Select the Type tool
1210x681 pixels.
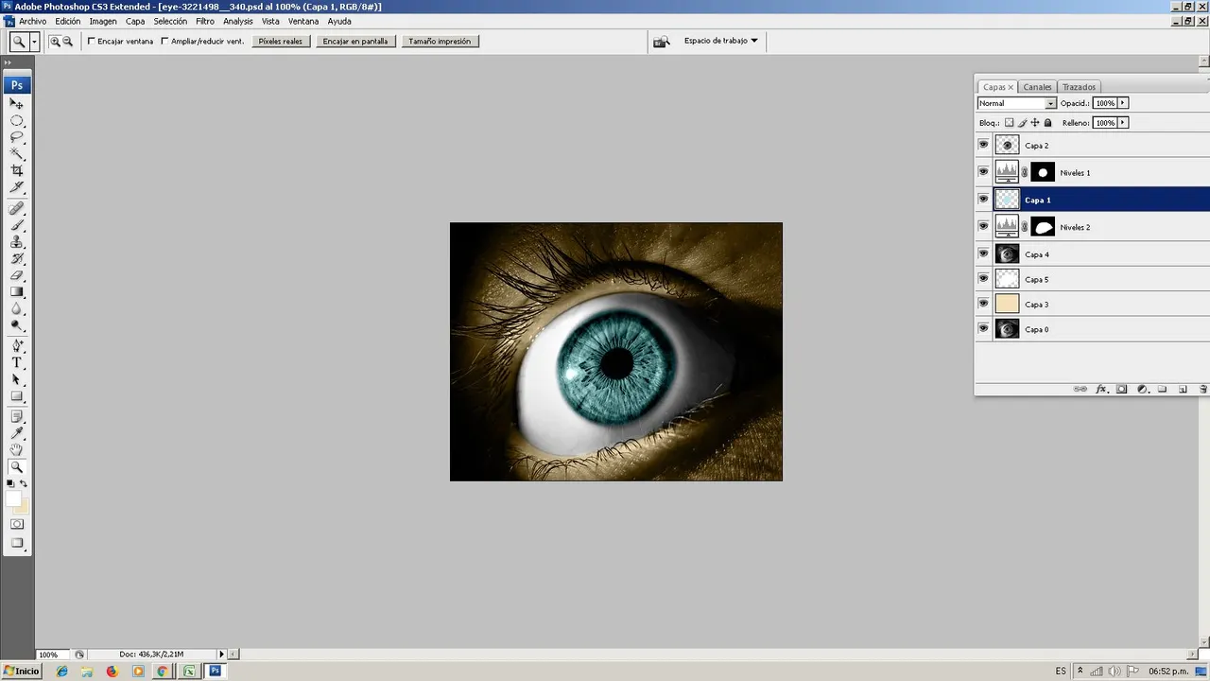coord(17,363)
